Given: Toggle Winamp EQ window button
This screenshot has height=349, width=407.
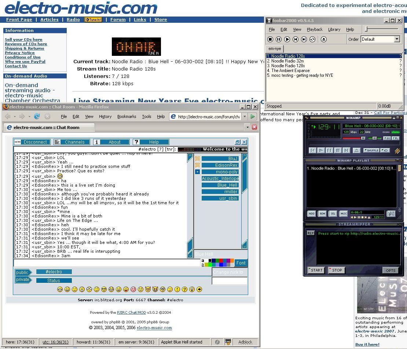Looking at the screenshot, I should [x=387, y=138].
